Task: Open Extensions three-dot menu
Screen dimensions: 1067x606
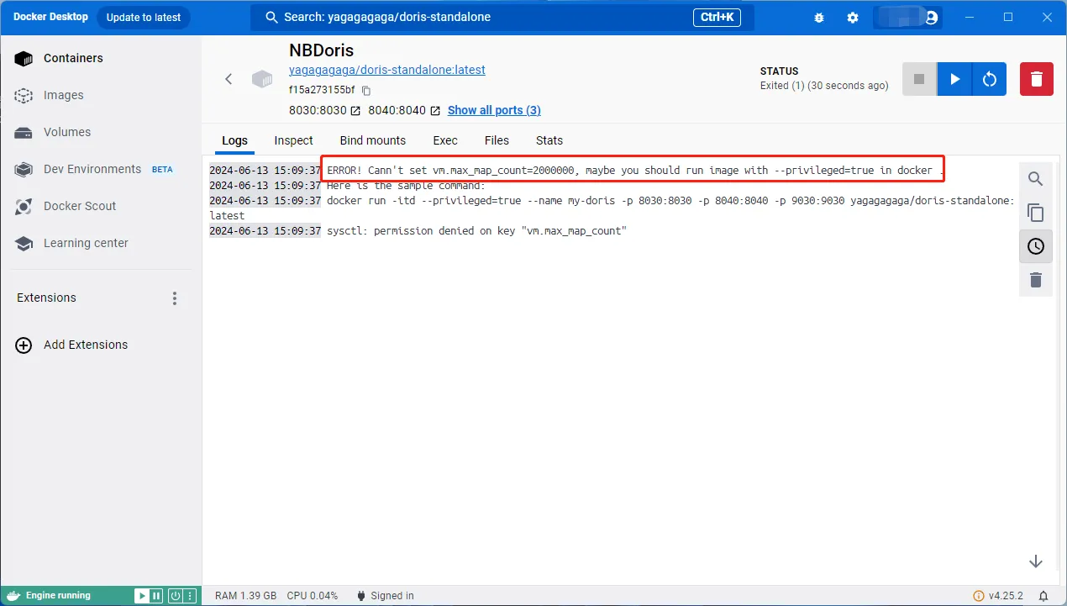Action: pos(175,298)
